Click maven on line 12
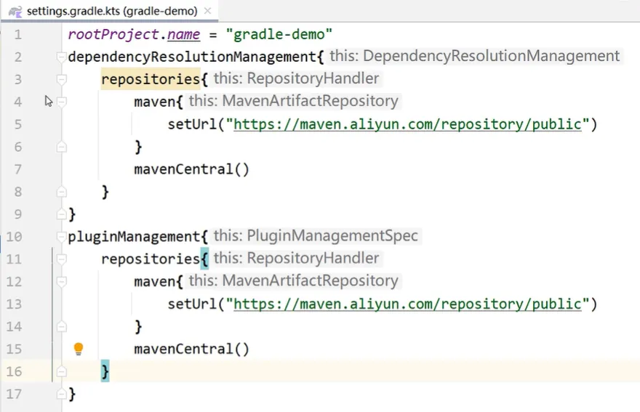The width and height of the screenshot is (640, 412). point(155,281)
